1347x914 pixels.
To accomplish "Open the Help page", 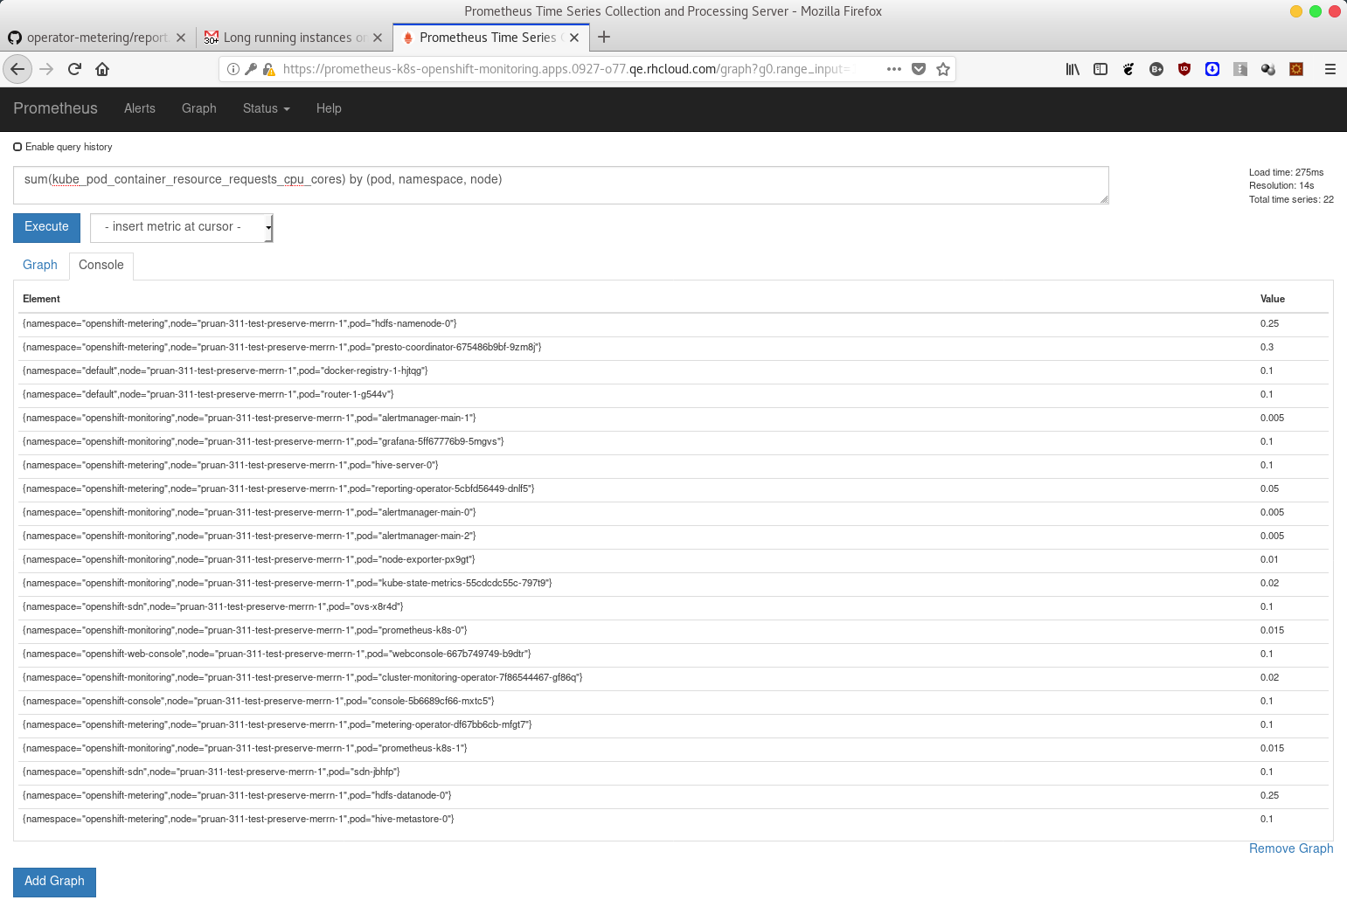I will point(329,108).
